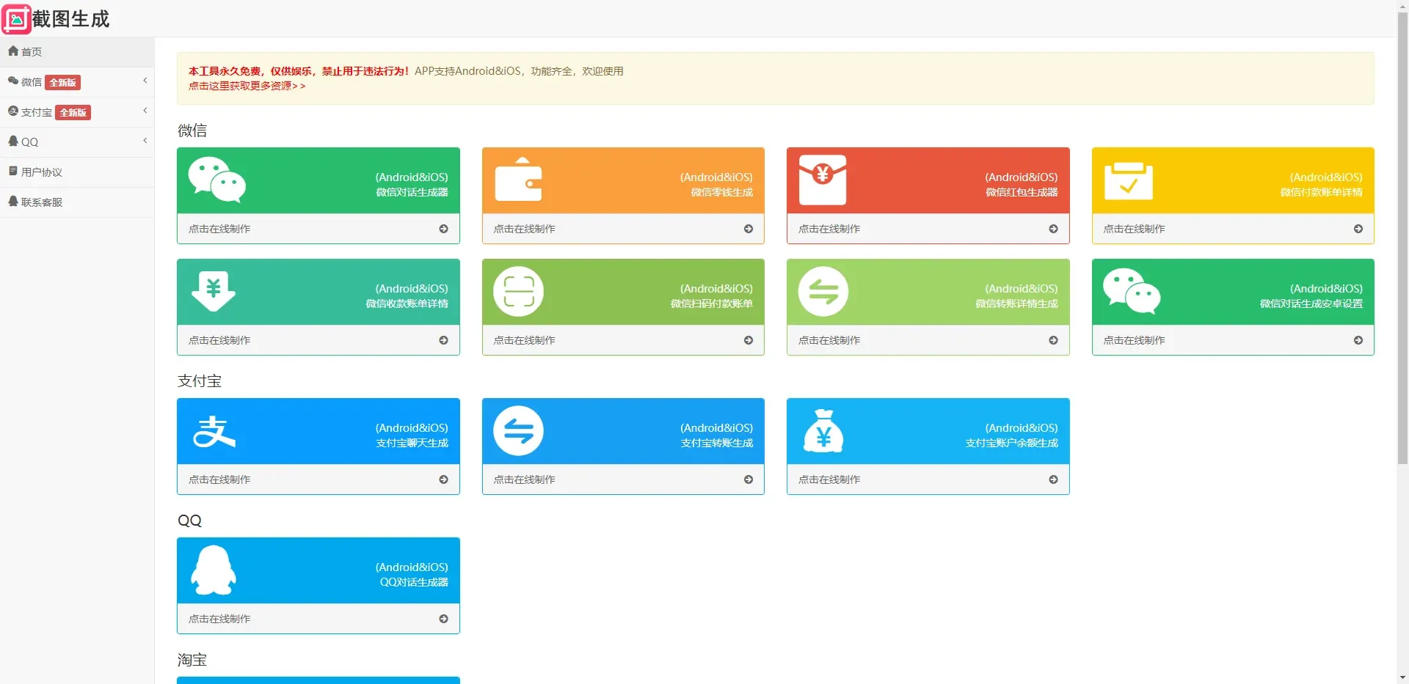Click 点击在线制作 under 微信转账详情生成
Screen dimensions: 1409x684
pyautogui.click(x=829, y=340)
